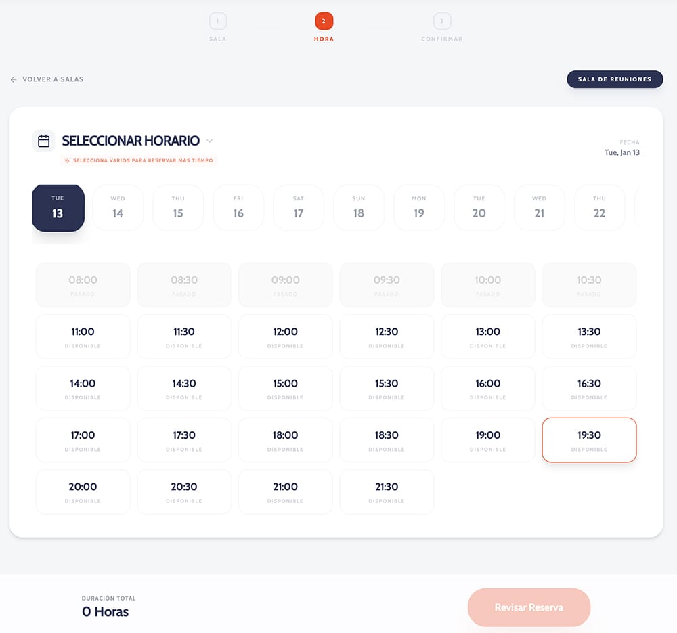Click the calendar icon beside Seleccionar Horario
Image resolution: width=677 pixels, height=633 pixels.
43,141
